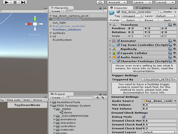Click the red X axis gizmo cone

point(30,24)
